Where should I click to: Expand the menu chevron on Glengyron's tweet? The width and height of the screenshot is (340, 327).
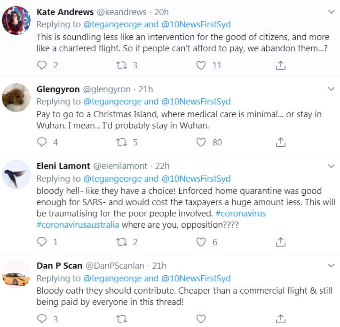(332, 89)
